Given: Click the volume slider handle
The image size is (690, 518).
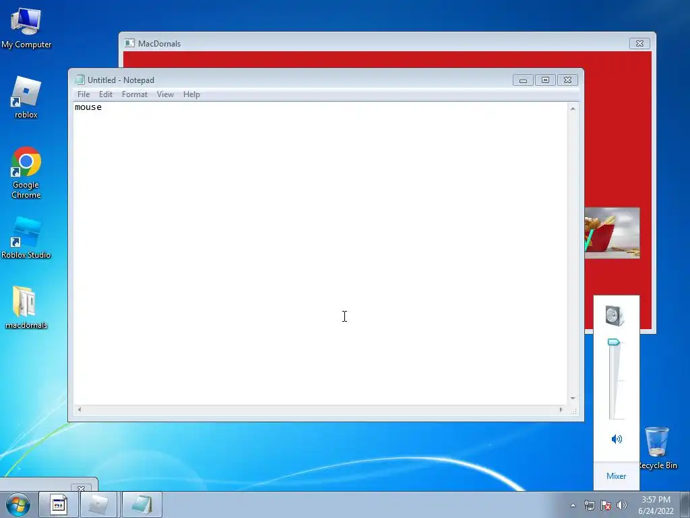Looking at the screenshot, I should [x=613, y=342].
